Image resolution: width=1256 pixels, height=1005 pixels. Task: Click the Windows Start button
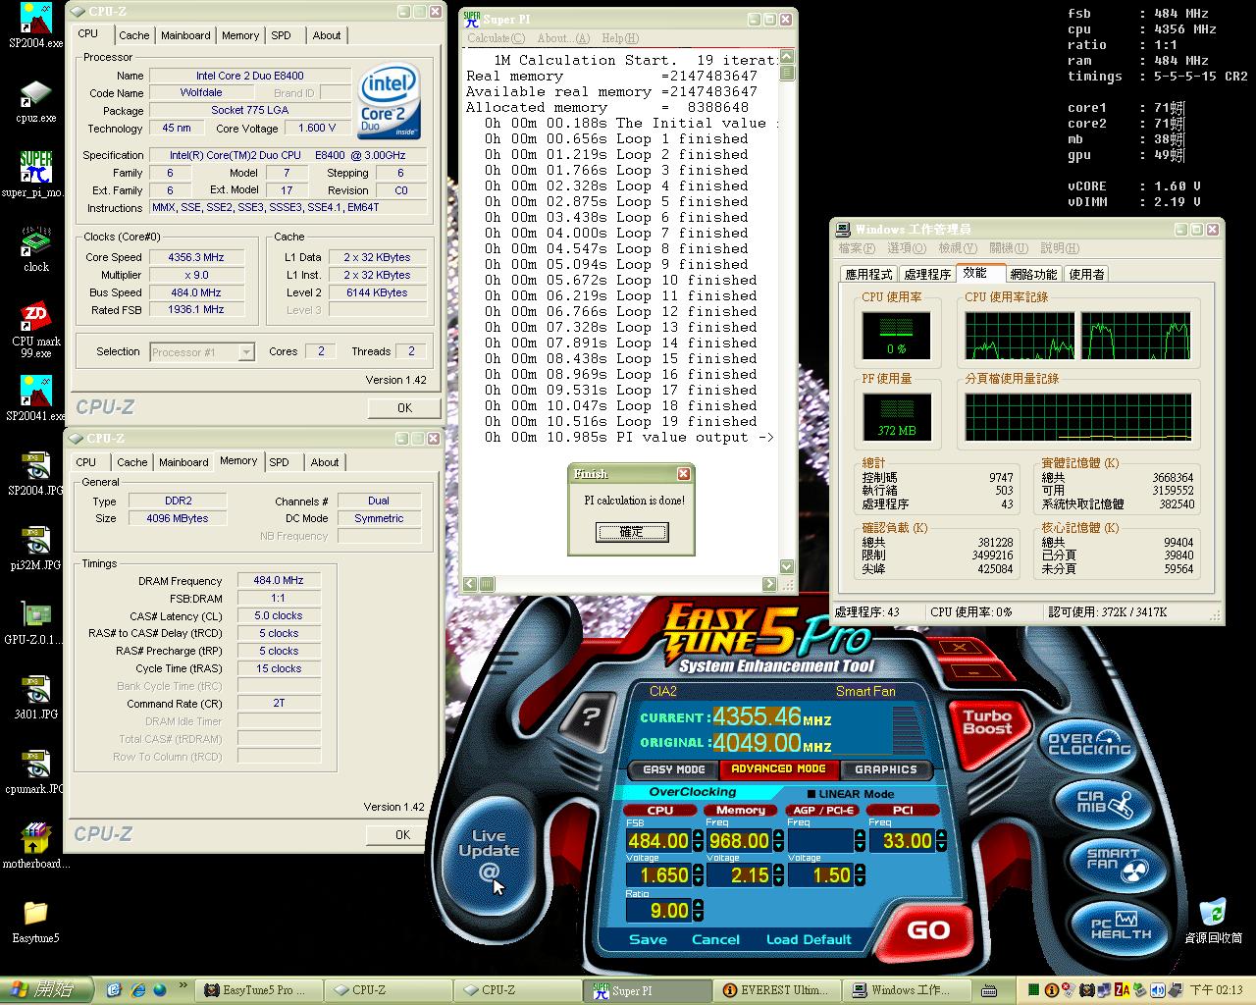click(x=47, y=990)
